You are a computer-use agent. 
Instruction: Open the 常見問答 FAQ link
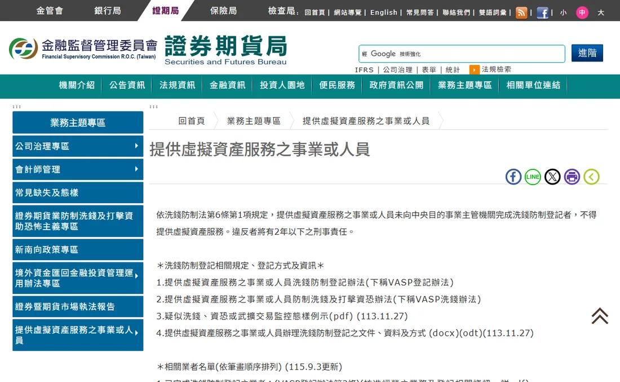[x=420, y=12]
